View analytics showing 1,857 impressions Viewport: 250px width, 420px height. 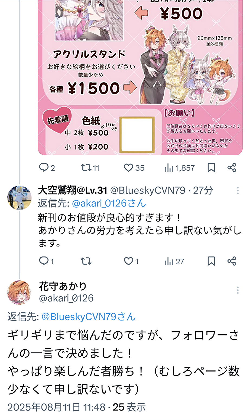click(x=180, y=168)
